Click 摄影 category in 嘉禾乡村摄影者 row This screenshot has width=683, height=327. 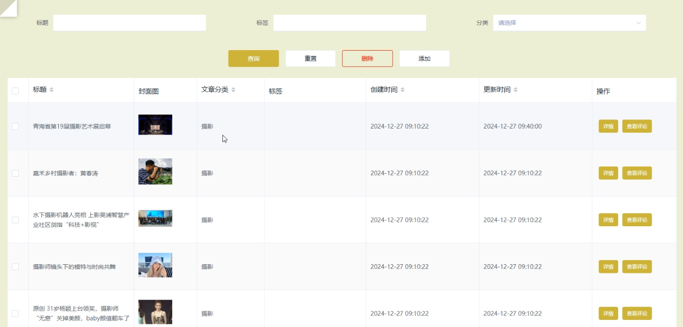[x=207, y=173]
